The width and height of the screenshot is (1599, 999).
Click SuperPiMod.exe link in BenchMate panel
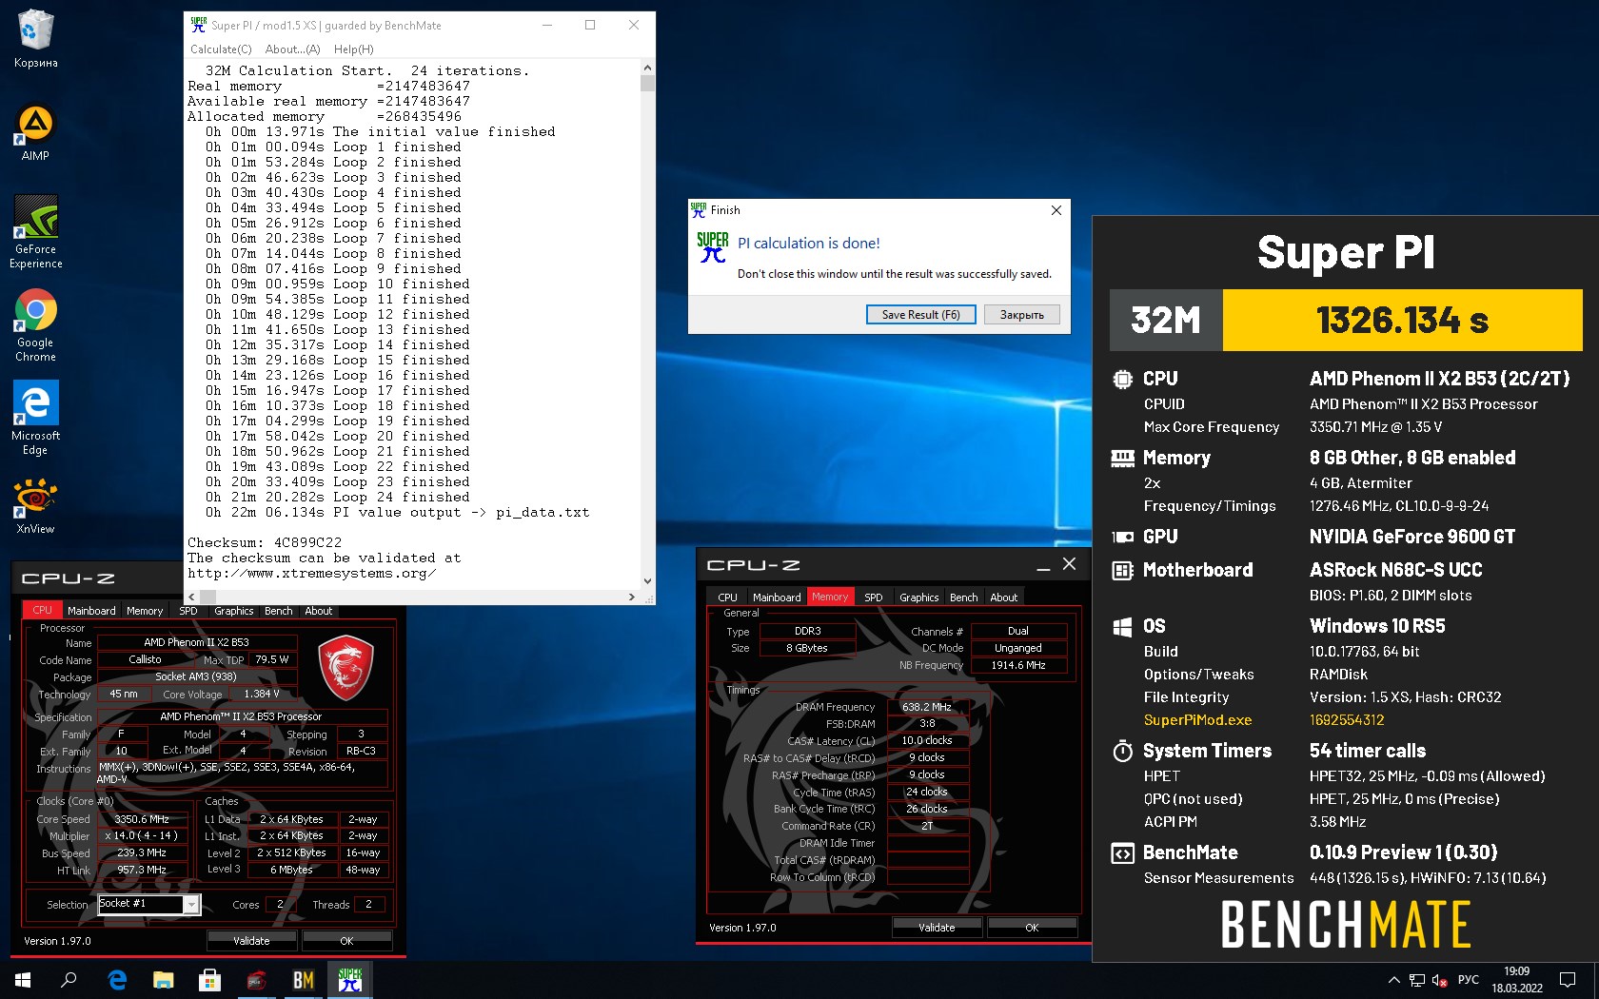pyautogui.click(x=1197, y=720)
